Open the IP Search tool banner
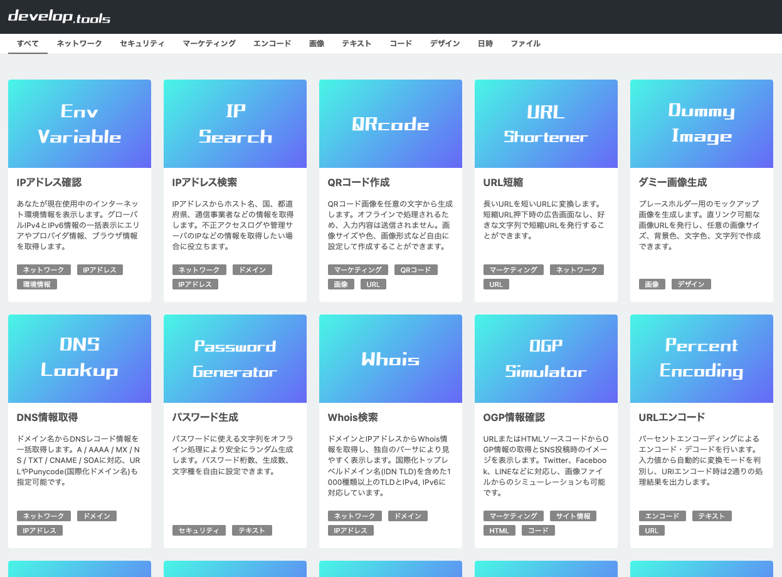782x577 pixels. (235, 123)
